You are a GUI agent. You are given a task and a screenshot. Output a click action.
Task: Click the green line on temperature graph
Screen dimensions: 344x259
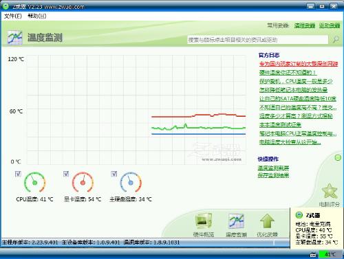pyautogui.click(x=199, y=127)
